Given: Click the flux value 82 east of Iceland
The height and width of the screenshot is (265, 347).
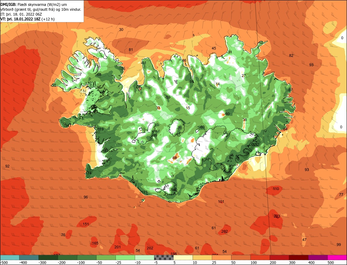Looking at the screenshot, I should (x=291, y=55).
